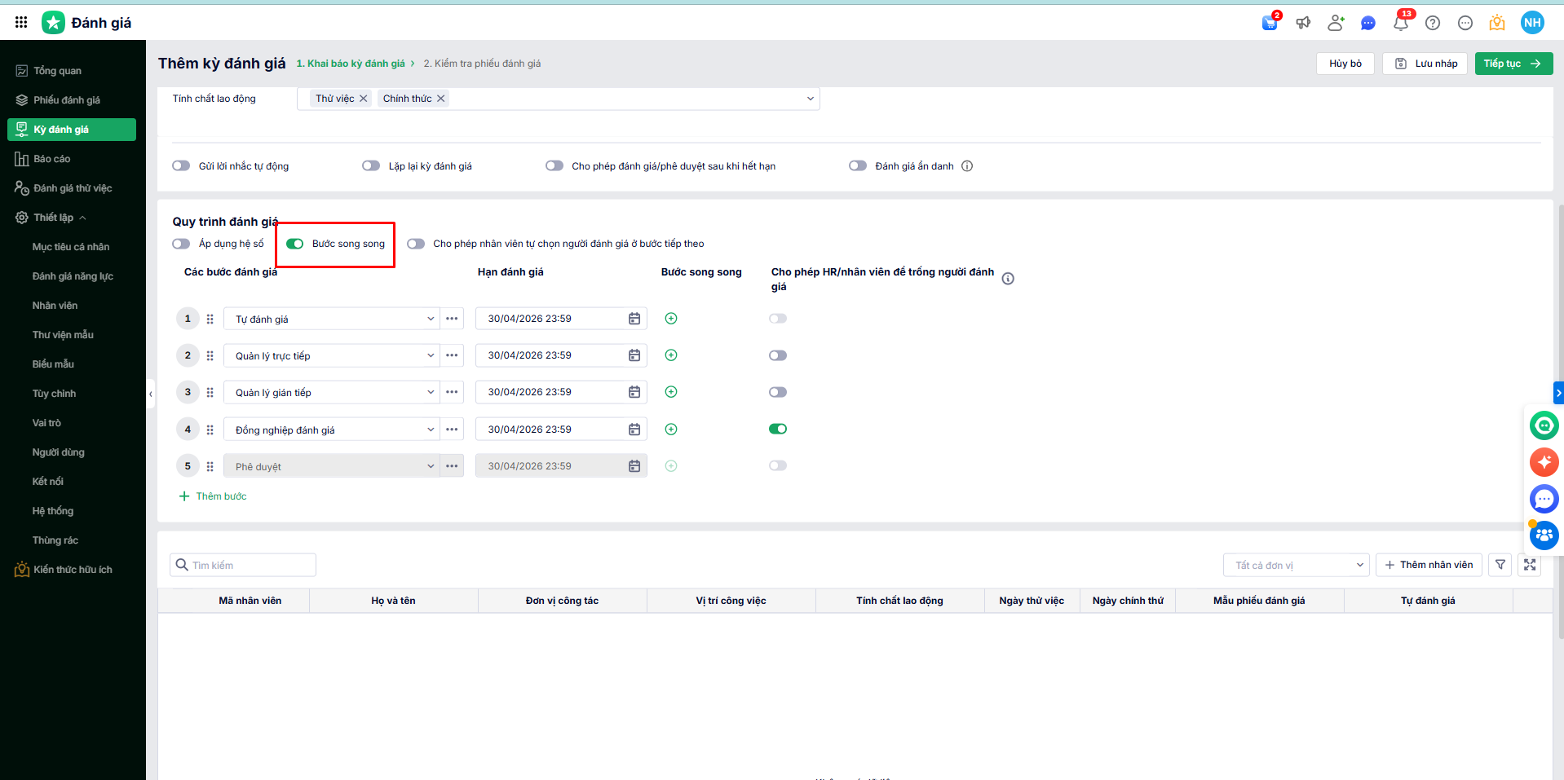Image resolution: width=1564 pixels, height=780 pixels.
Task: Click the help question mark icon
Action: pyautogui.click(x=1433, y=23)
